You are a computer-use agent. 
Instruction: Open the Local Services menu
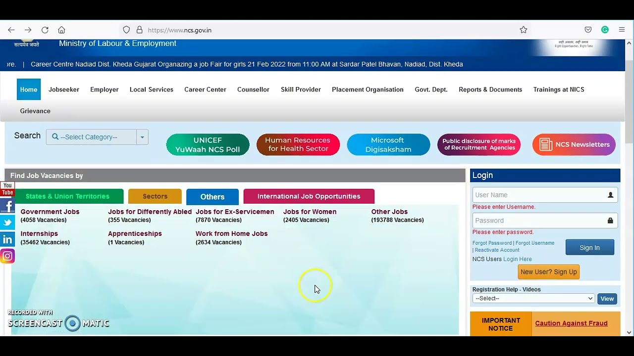pos(152,89)
